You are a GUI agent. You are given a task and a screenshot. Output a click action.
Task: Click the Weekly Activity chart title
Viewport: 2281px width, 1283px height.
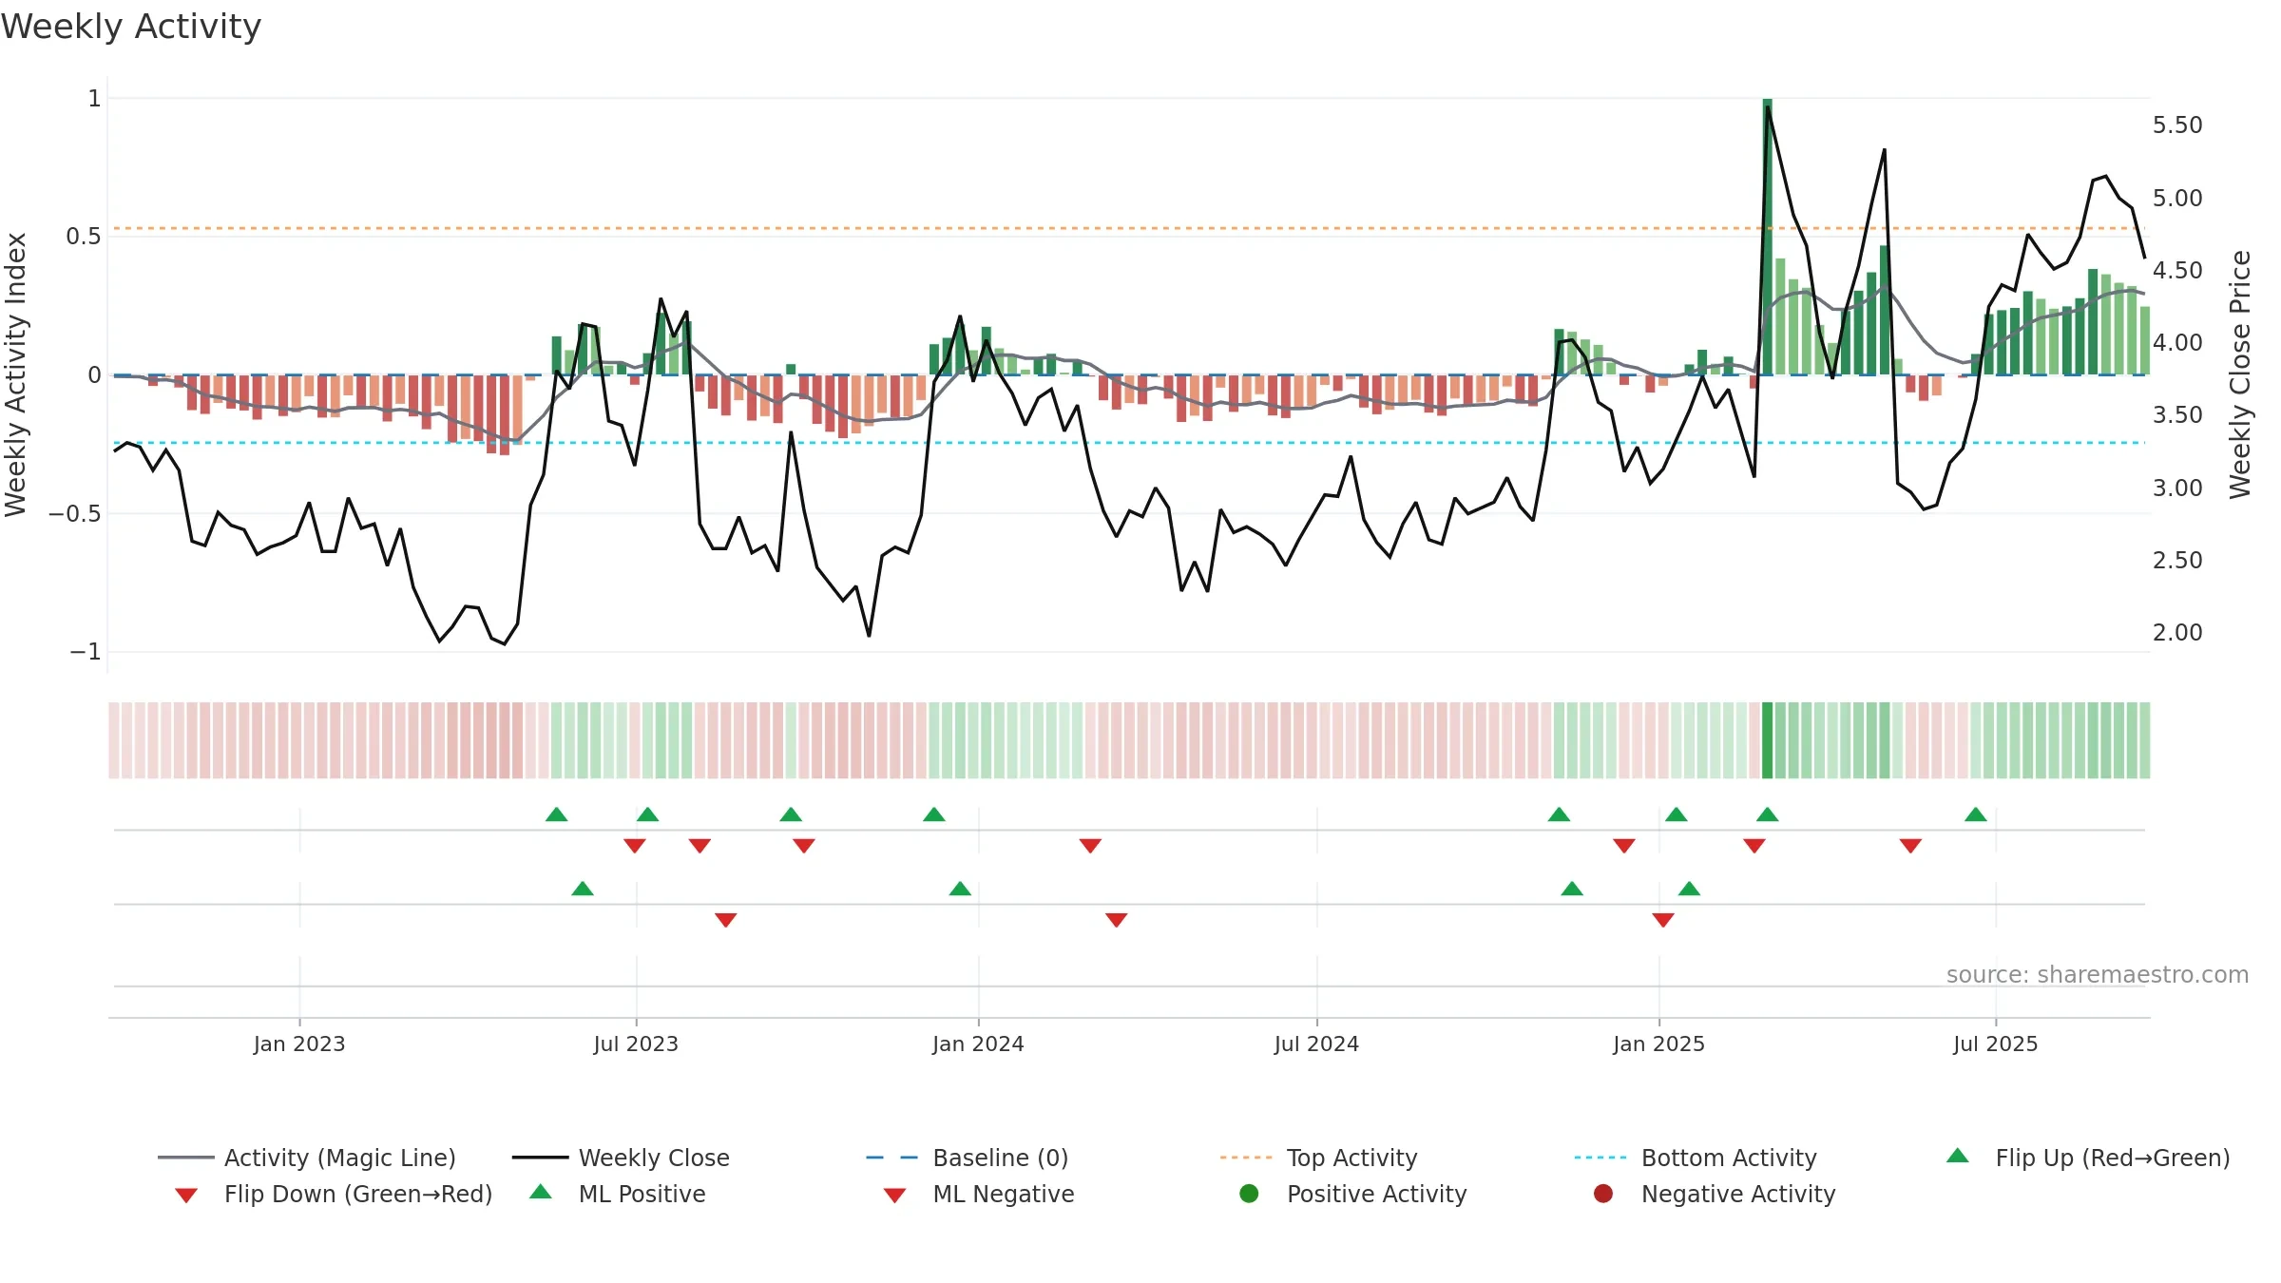(131, 27)
